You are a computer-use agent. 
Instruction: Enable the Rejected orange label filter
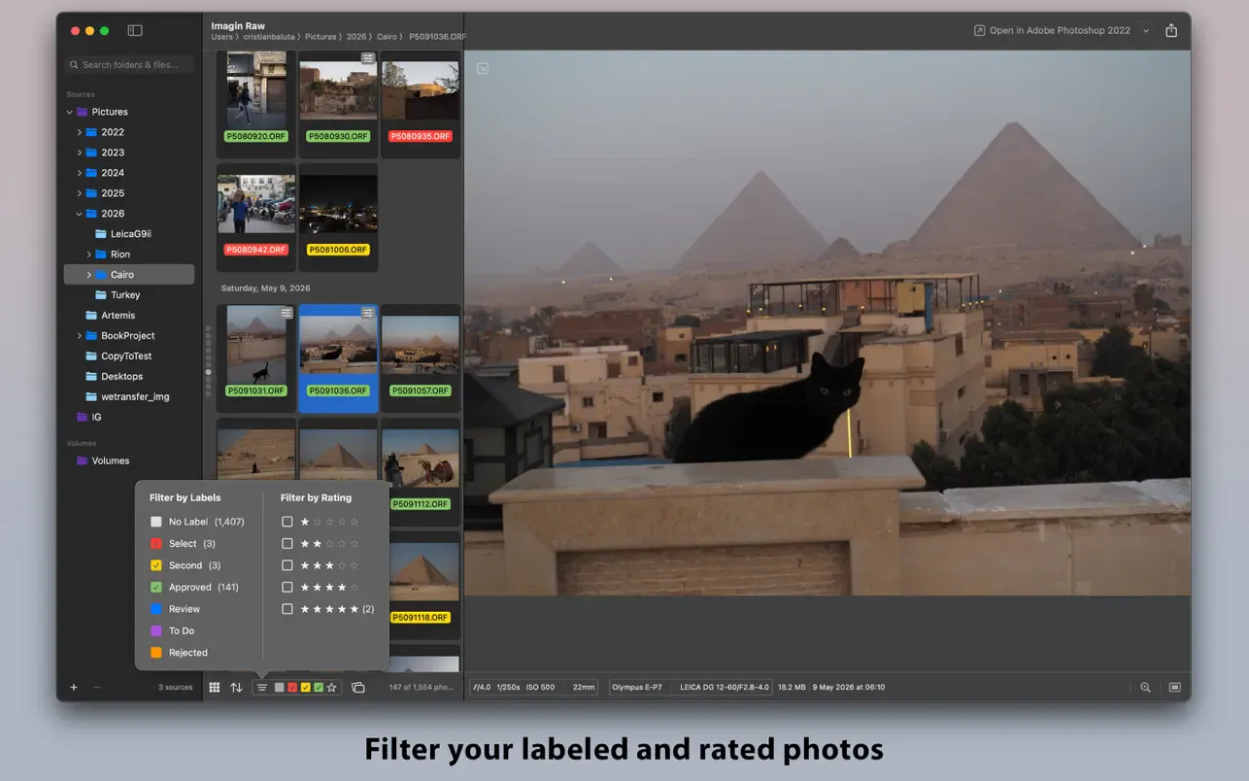pos(156,653)
